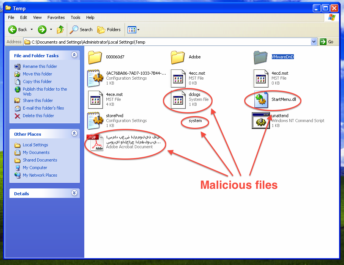Select the VMwareDnD folder
The image size is (344, 265).
(261, 57)
